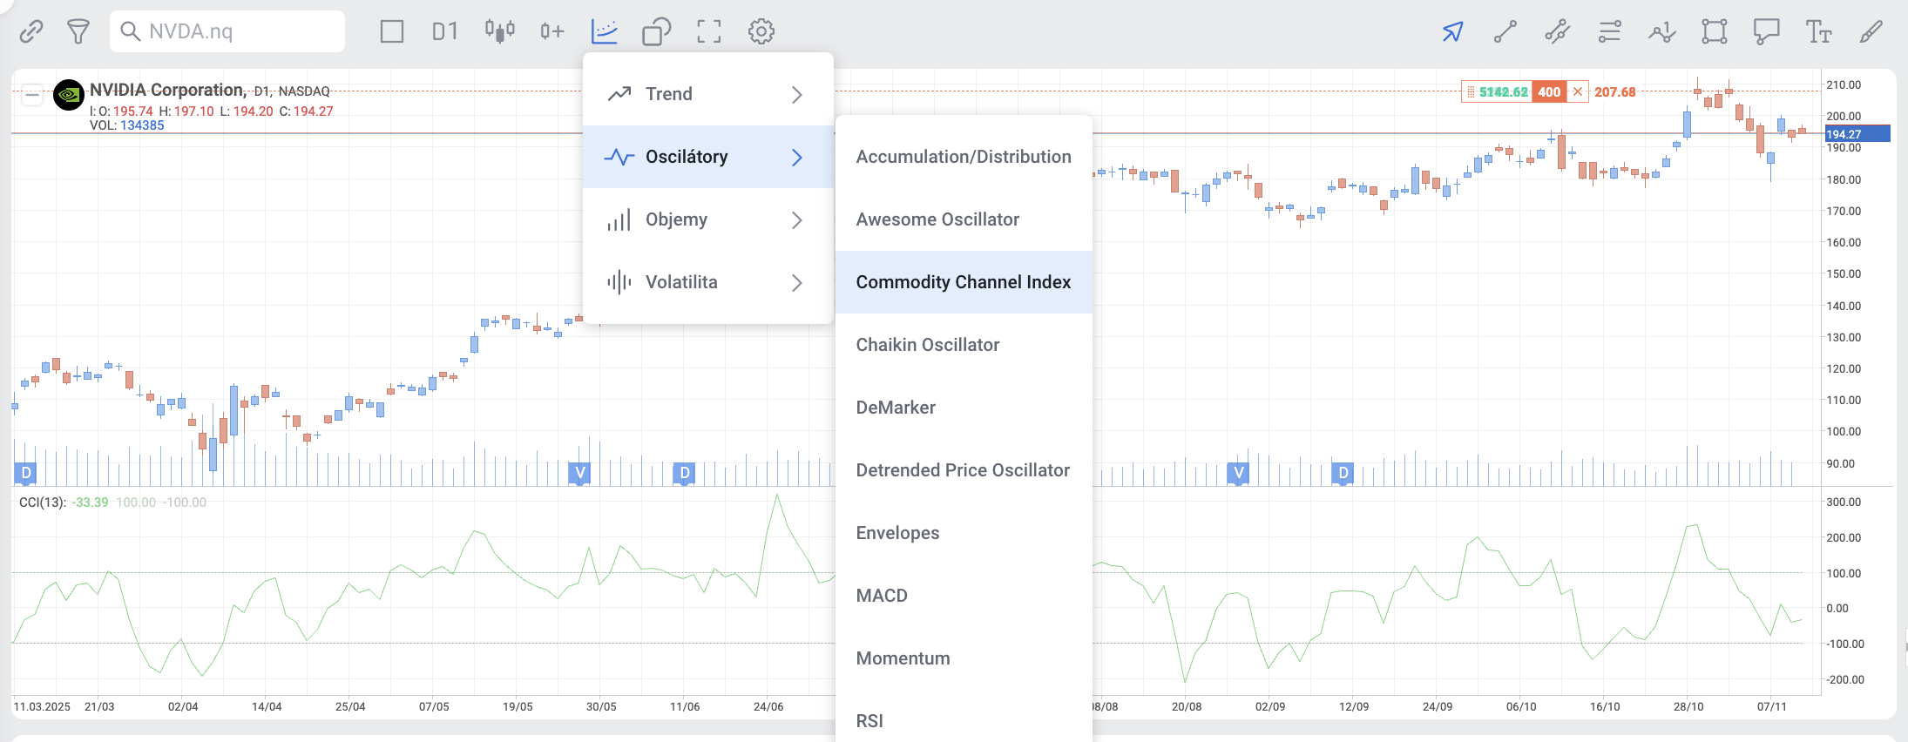The image size is (1908, 742).
Task: Click the NVIDIA logo icon
Action: click(69, 95)
